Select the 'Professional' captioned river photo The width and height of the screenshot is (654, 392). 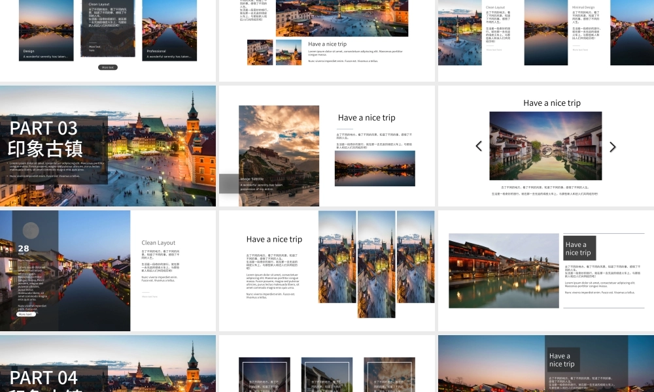169,29
